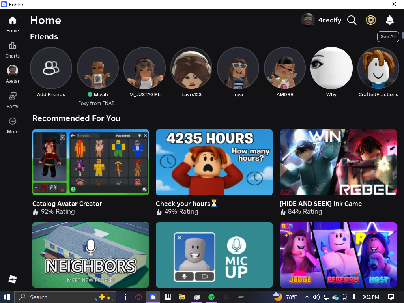Click the '[HIDE AND SEEK] Ink Game' title

click(321, 204)
